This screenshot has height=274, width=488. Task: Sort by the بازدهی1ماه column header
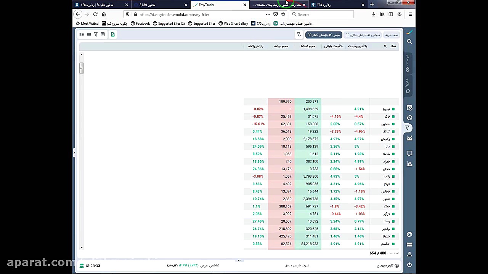click(x=256, y=46)
